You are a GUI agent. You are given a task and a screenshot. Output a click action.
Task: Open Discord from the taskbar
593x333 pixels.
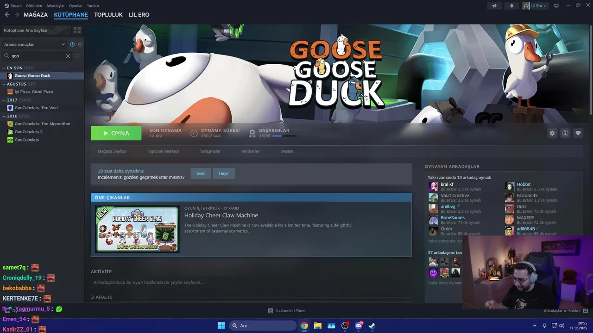click(359, 326)
